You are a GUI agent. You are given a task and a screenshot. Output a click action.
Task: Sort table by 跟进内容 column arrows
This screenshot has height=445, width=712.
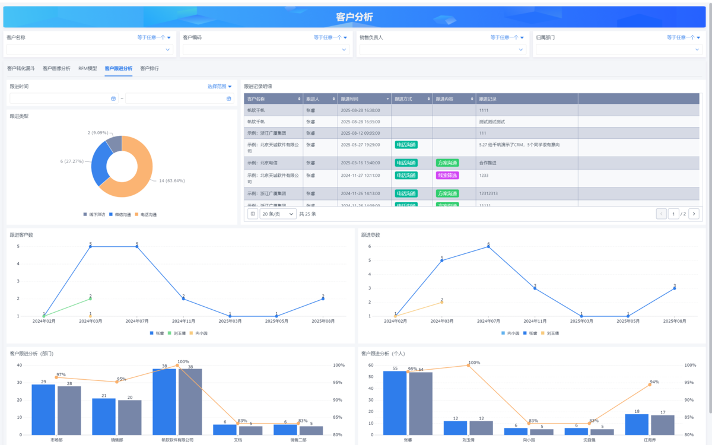[x=471, y=98]
